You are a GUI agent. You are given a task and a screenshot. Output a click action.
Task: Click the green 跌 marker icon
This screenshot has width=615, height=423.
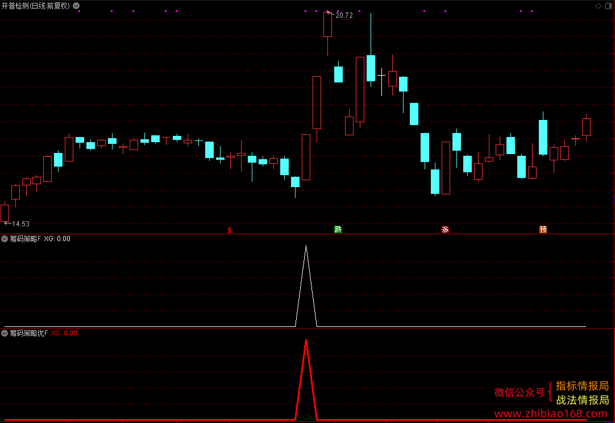pos(338,230)
